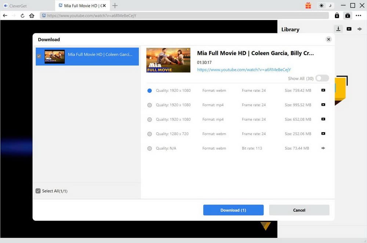Image resolution: width=367 pixels, height=243 pixels.
Task: Open the home page icon
Action: [x=32, y=16]
